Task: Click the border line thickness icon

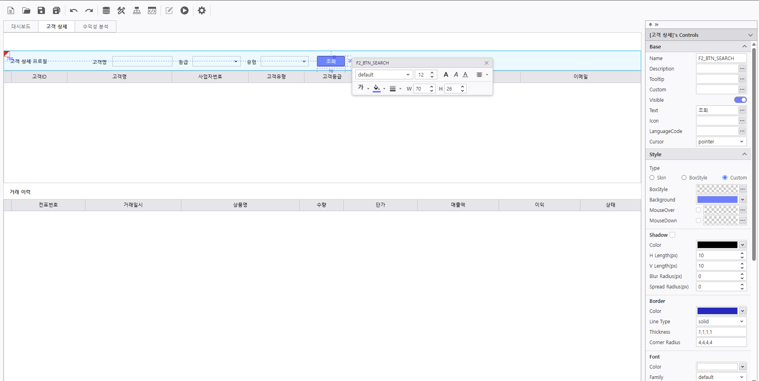Action: click(393, 89)
